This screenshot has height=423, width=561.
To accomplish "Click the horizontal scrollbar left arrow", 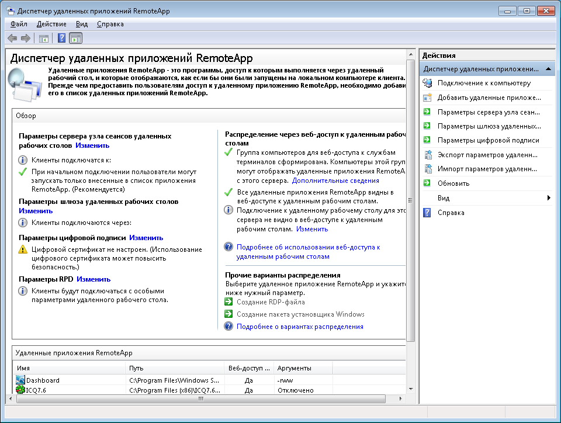I will 11,398.
